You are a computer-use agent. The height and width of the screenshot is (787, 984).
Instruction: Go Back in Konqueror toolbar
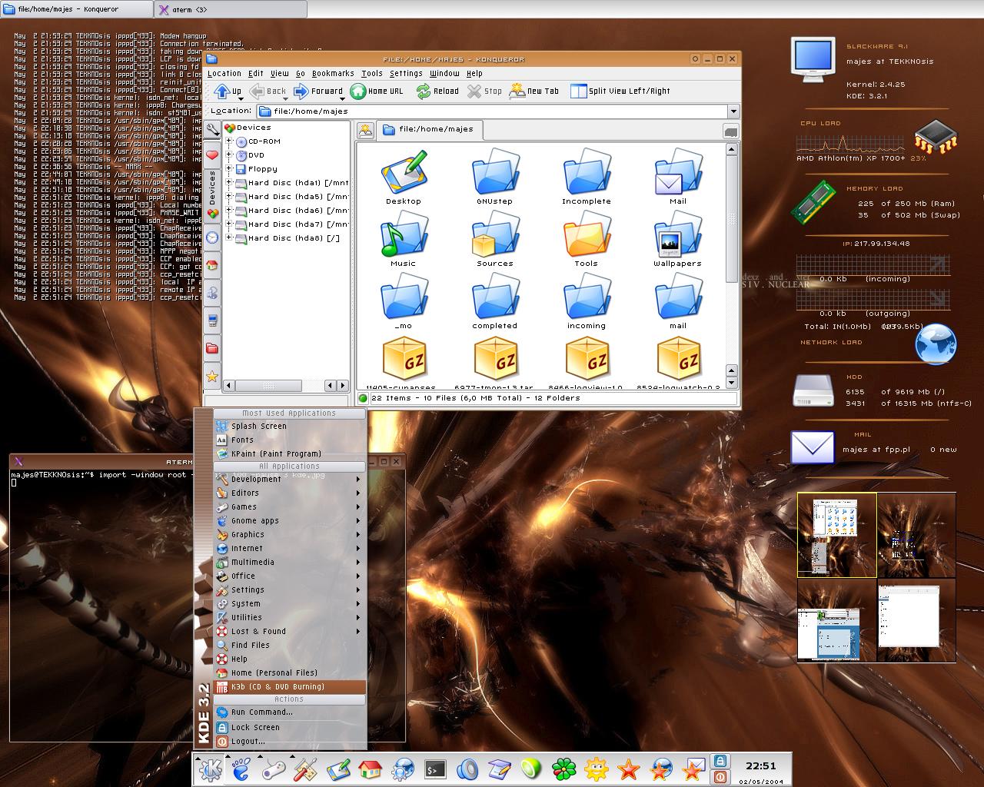point(266,91)
